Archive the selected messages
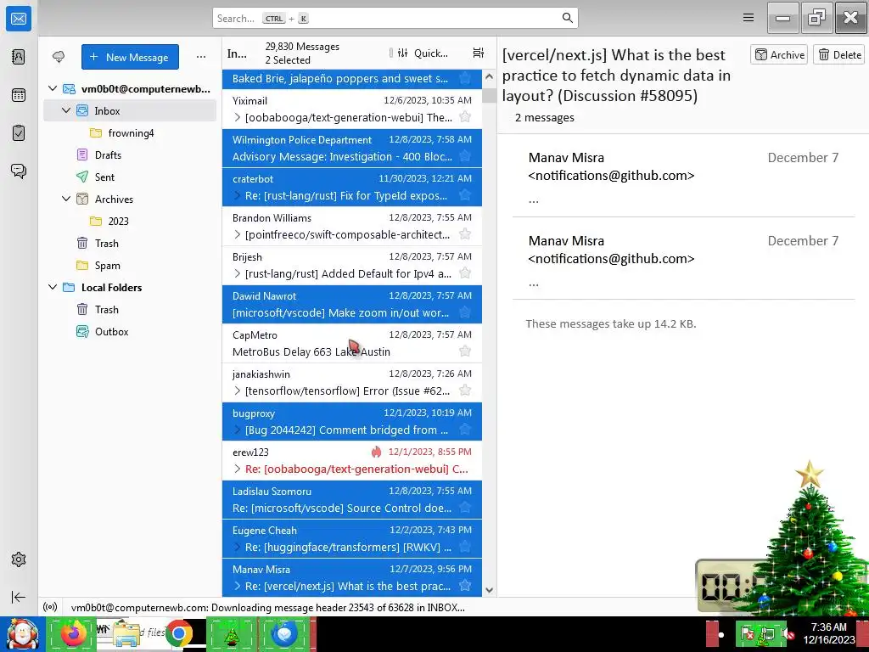This screenshot has width=869, height=652. coord(779,54)
